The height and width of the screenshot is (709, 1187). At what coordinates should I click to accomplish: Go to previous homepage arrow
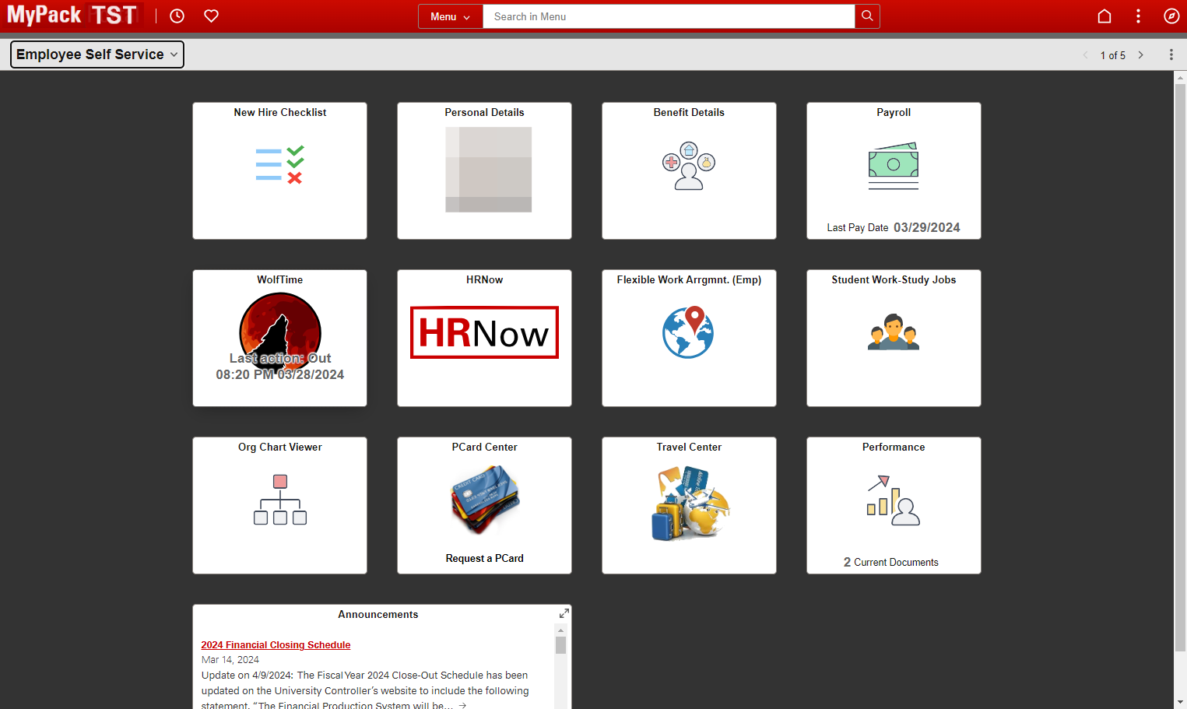[x=1086, y=54]
